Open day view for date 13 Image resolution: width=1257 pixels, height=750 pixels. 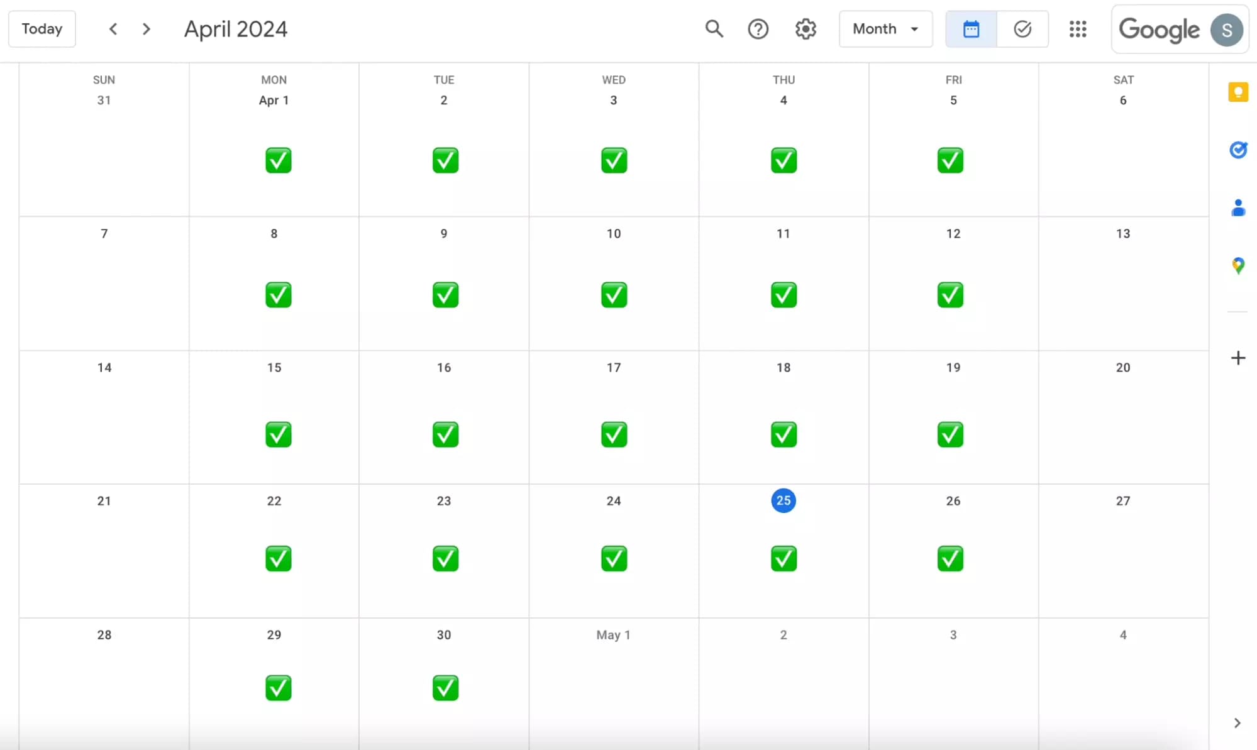[x=1123, y=234]
